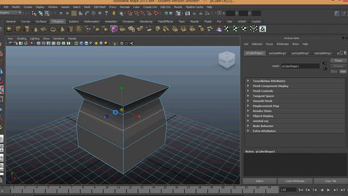Click the input connection arrow beside mesh field
Screen dimensions: 348x196
point(325,63)
